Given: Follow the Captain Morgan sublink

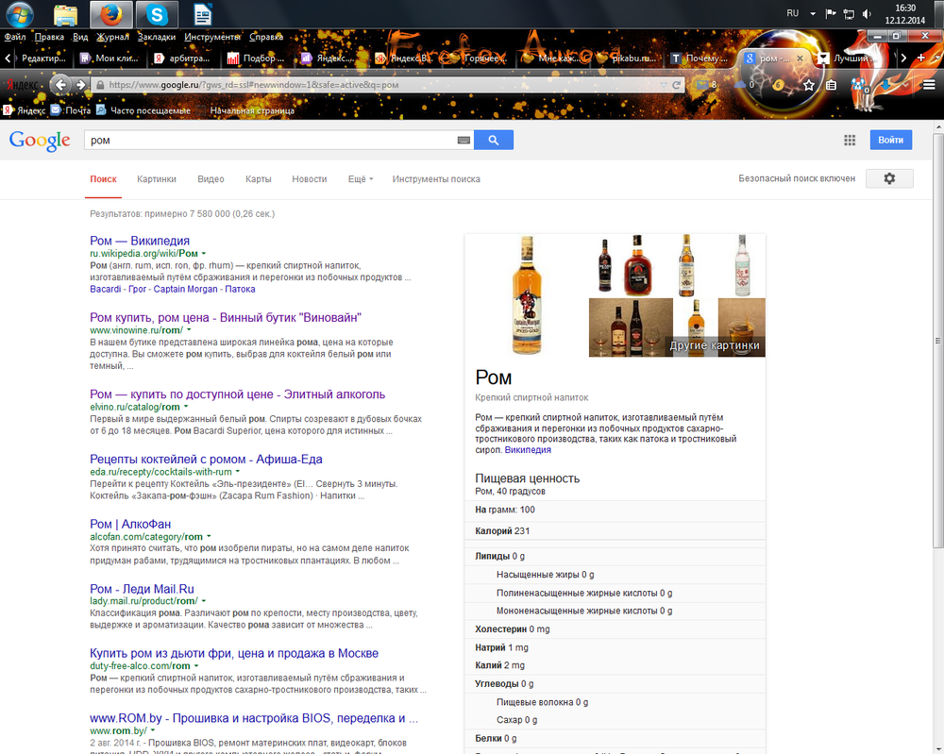Looking at the screenshot, I should (185, 289).
